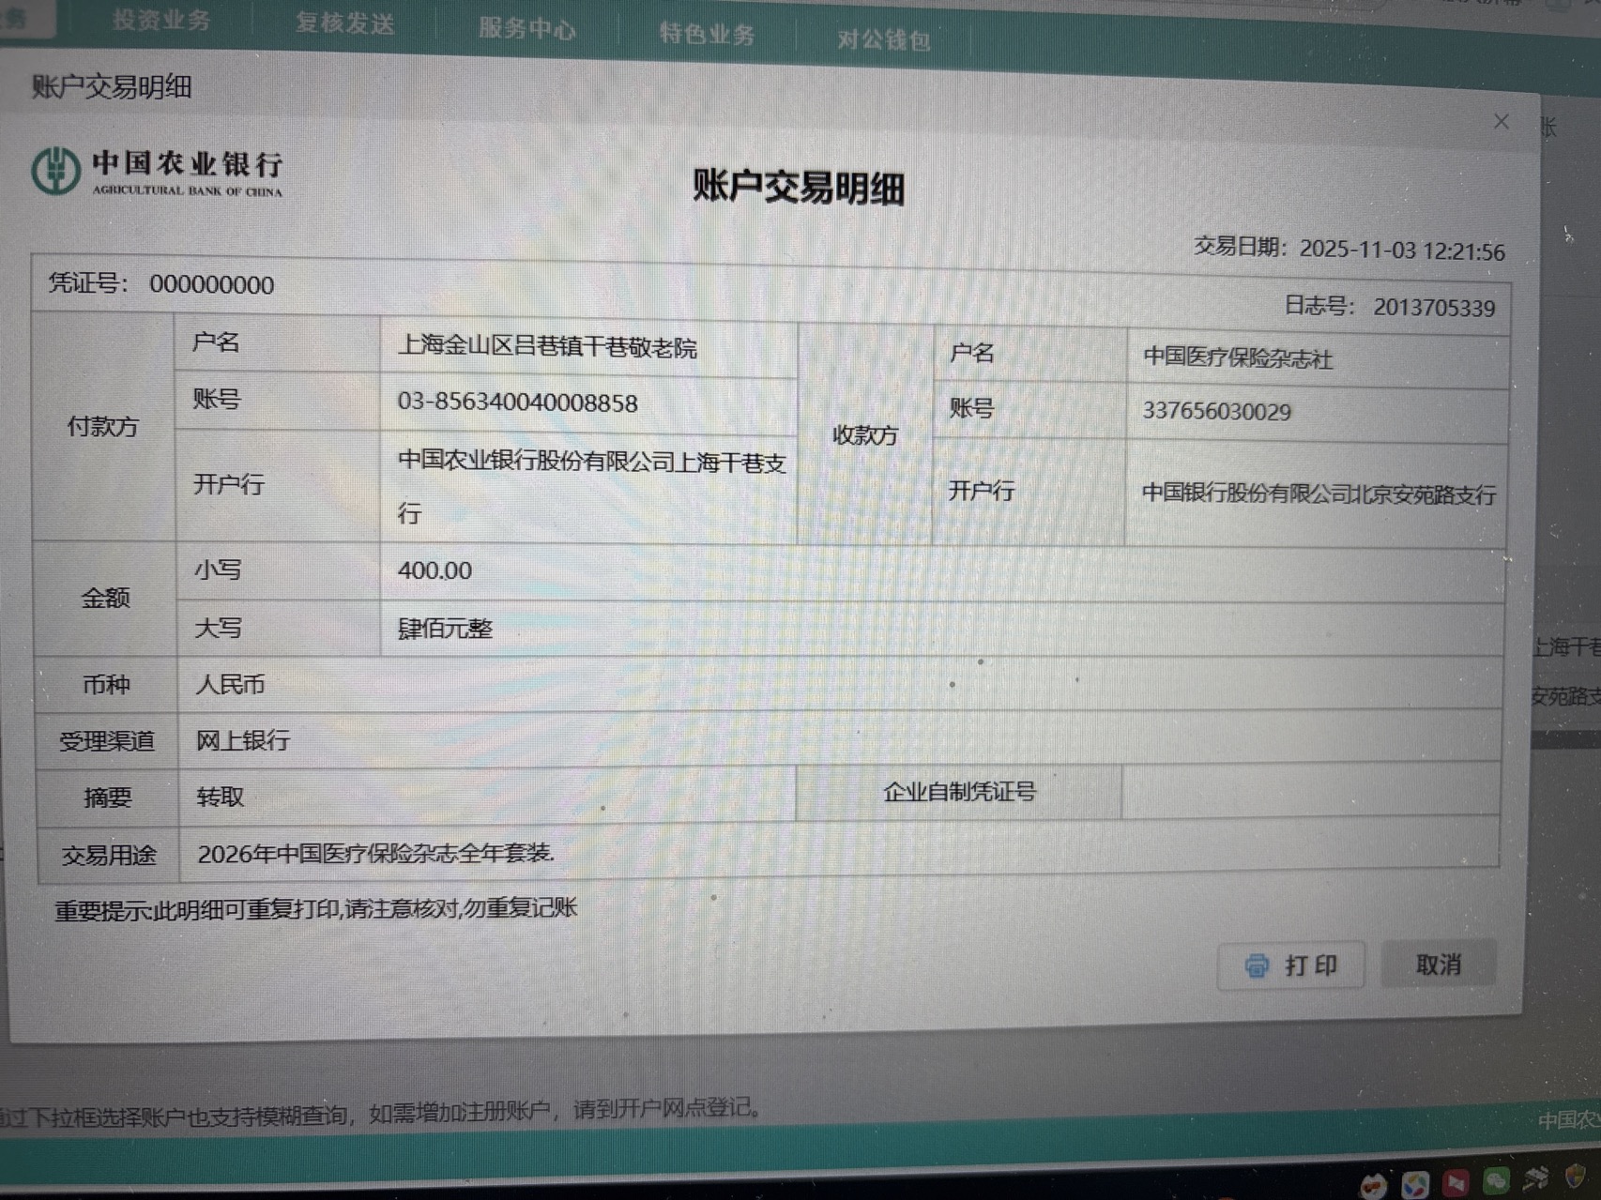Viewport: 1601px width, 1200px height.
Task: Open WeChat from the taskbar
Action: 1496,1181
